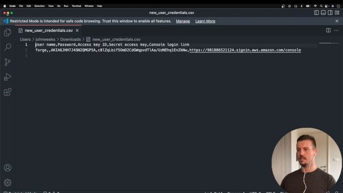
Task: Open the Search view in activity bar
Action: click(8, 47)
